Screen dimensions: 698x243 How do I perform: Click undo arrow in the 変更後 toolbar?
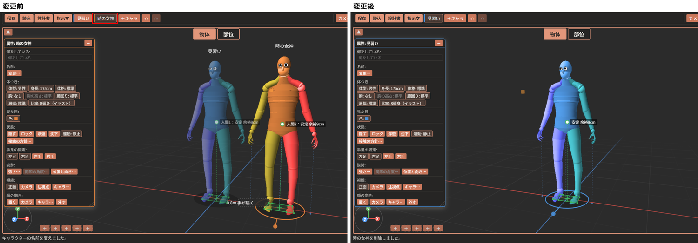tap(472, 19)
